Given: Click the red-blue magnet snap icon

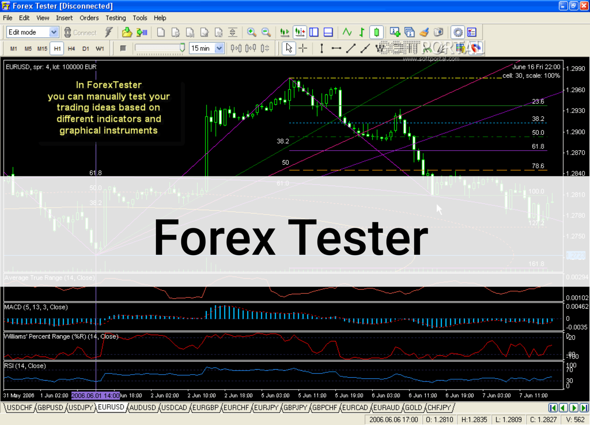Looking at the screenshot, I should pyautogui.click(x=476, y=48).
